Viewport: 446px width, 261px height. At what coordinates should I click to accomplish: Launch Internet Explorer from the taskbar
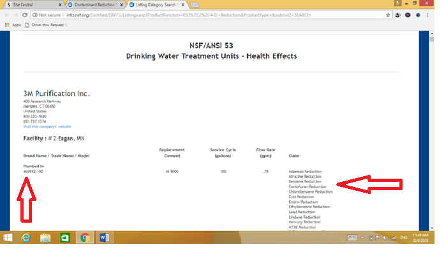[26, 237]
